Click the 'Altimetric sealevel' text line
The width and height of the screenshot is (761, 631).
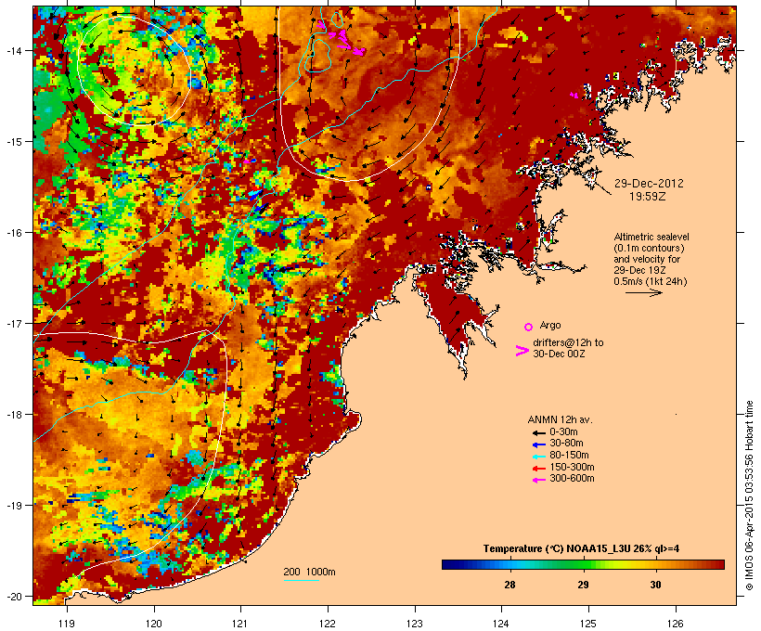point(651,237)
